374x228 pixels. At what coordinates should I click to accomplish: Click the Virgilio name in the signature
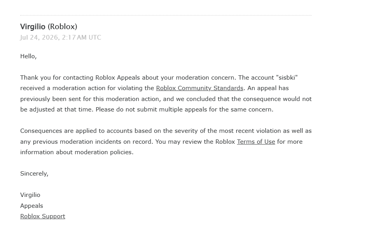tap(30, 195)
